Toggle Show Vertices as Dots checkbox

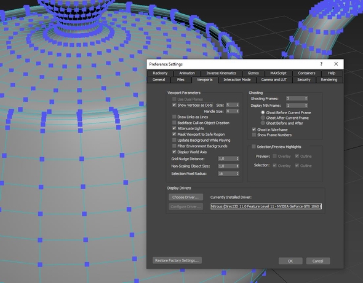click(x=174, y=105)
